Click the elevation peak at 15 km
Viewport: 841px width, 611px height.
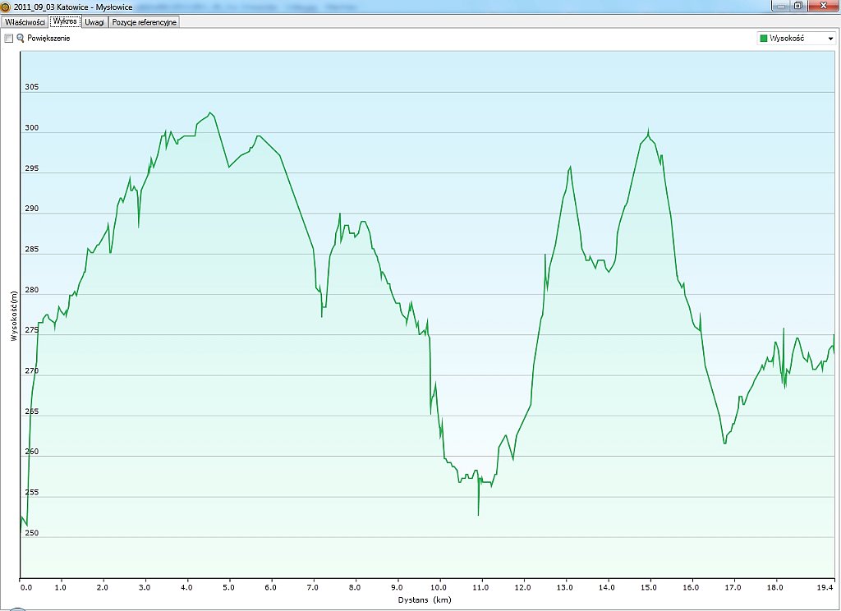coord(648,131)
